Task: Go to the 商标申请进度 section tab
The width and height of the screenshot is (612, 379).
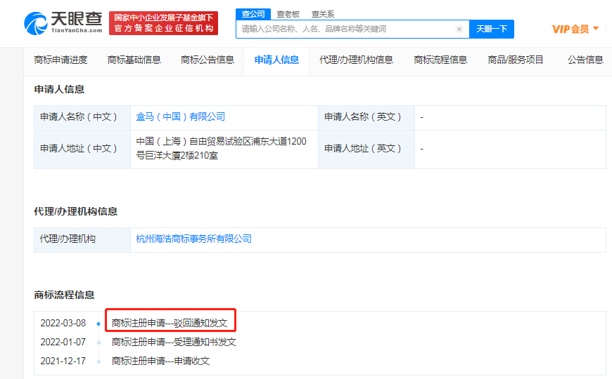Action: [60, 60]
